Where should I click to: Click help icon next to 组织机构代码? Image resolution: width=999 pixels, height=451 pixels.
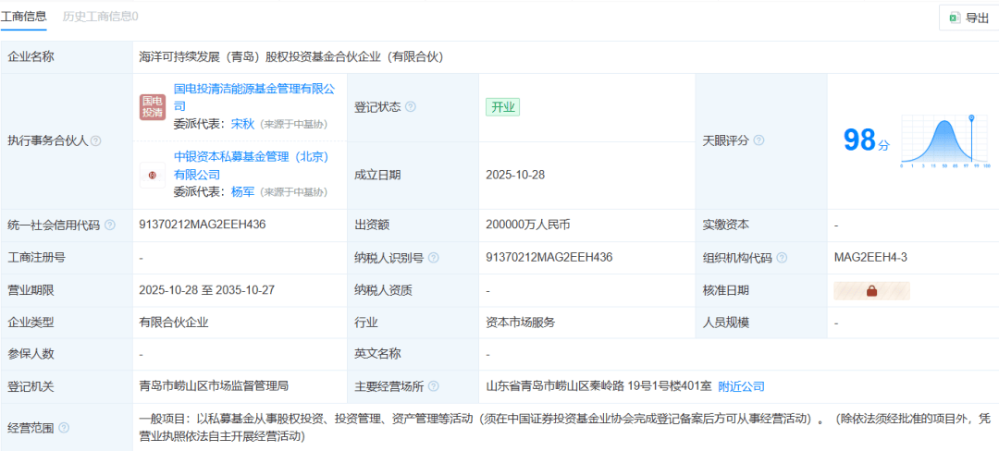click(782, 258)
